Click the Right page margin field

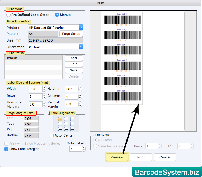coord(31,130)
